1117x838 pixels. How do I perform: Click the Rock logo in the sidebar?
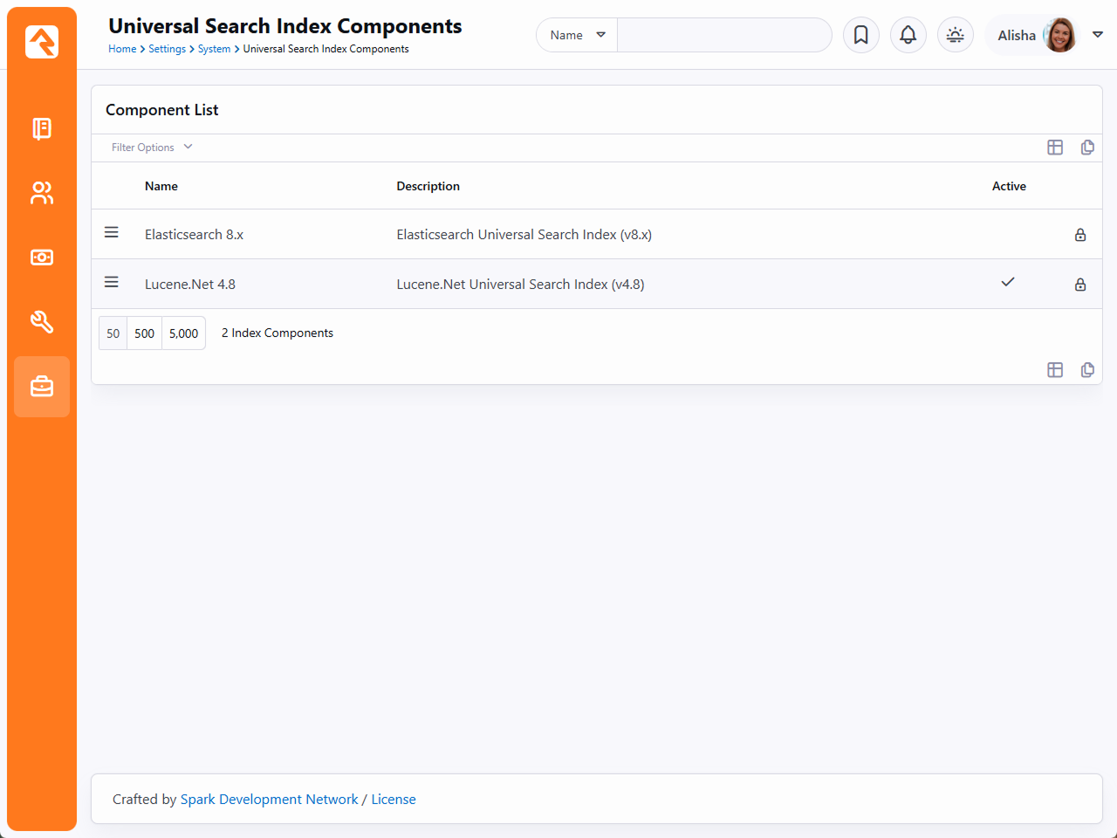point(42,42)
